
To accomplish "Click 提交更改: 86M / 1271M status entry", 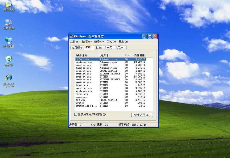I will (x=132, y=125).
